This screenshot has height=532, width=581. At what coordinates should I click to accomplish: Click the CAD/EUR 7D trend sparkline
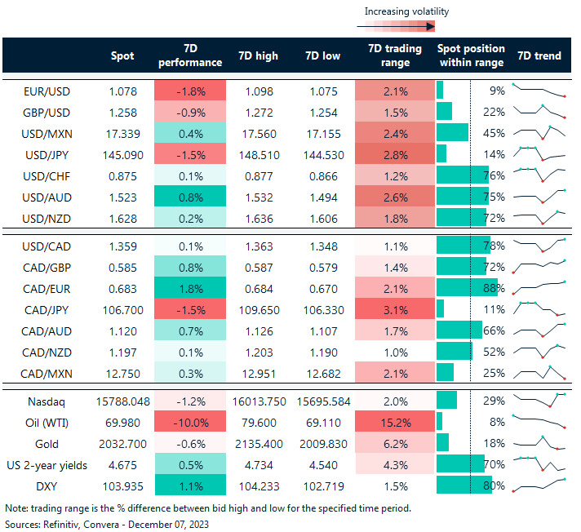(539, 287)
